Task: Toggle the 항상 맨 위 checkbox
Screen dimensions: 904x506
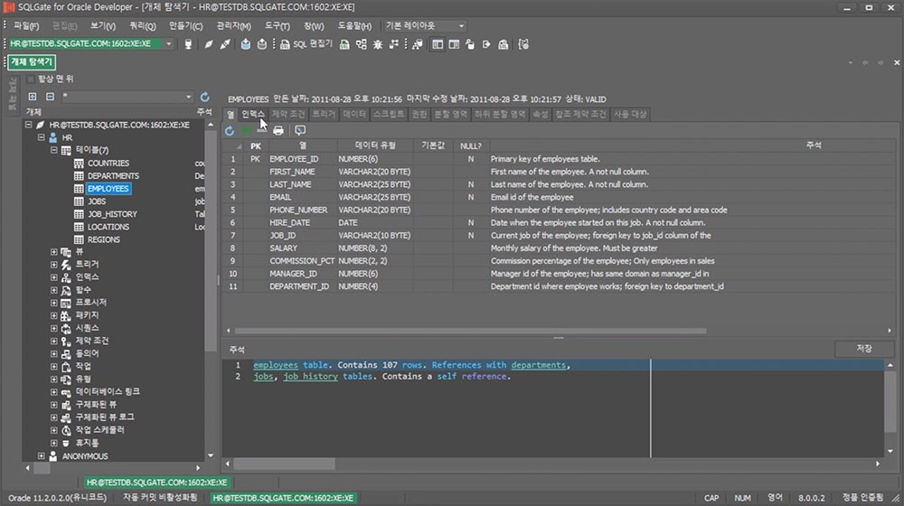Action: [31, 79]
